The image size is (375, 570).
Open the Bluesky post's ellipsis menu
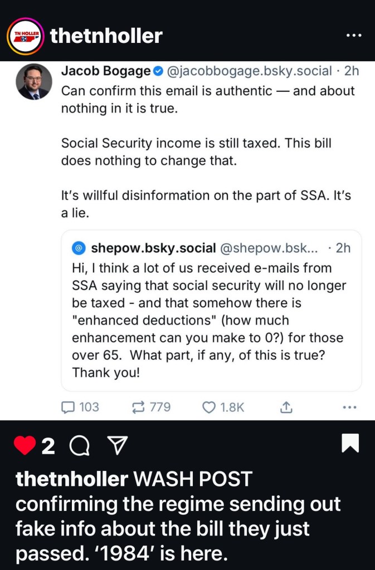tap(349, 407)
